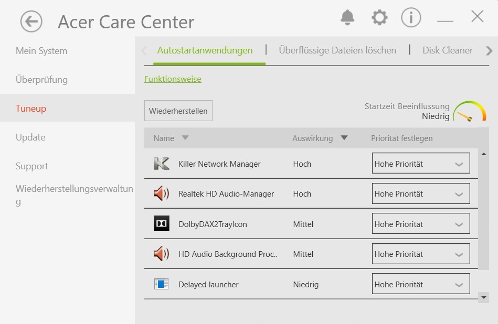Show the info icon panel
The height and width of the screenshot is (324, 498).
411,18
